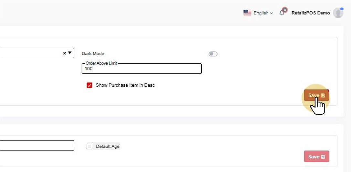Image resolution: width=351 pixels, height=172 pixels.
Task: Open the notifications bell
Action: (282, 13)
